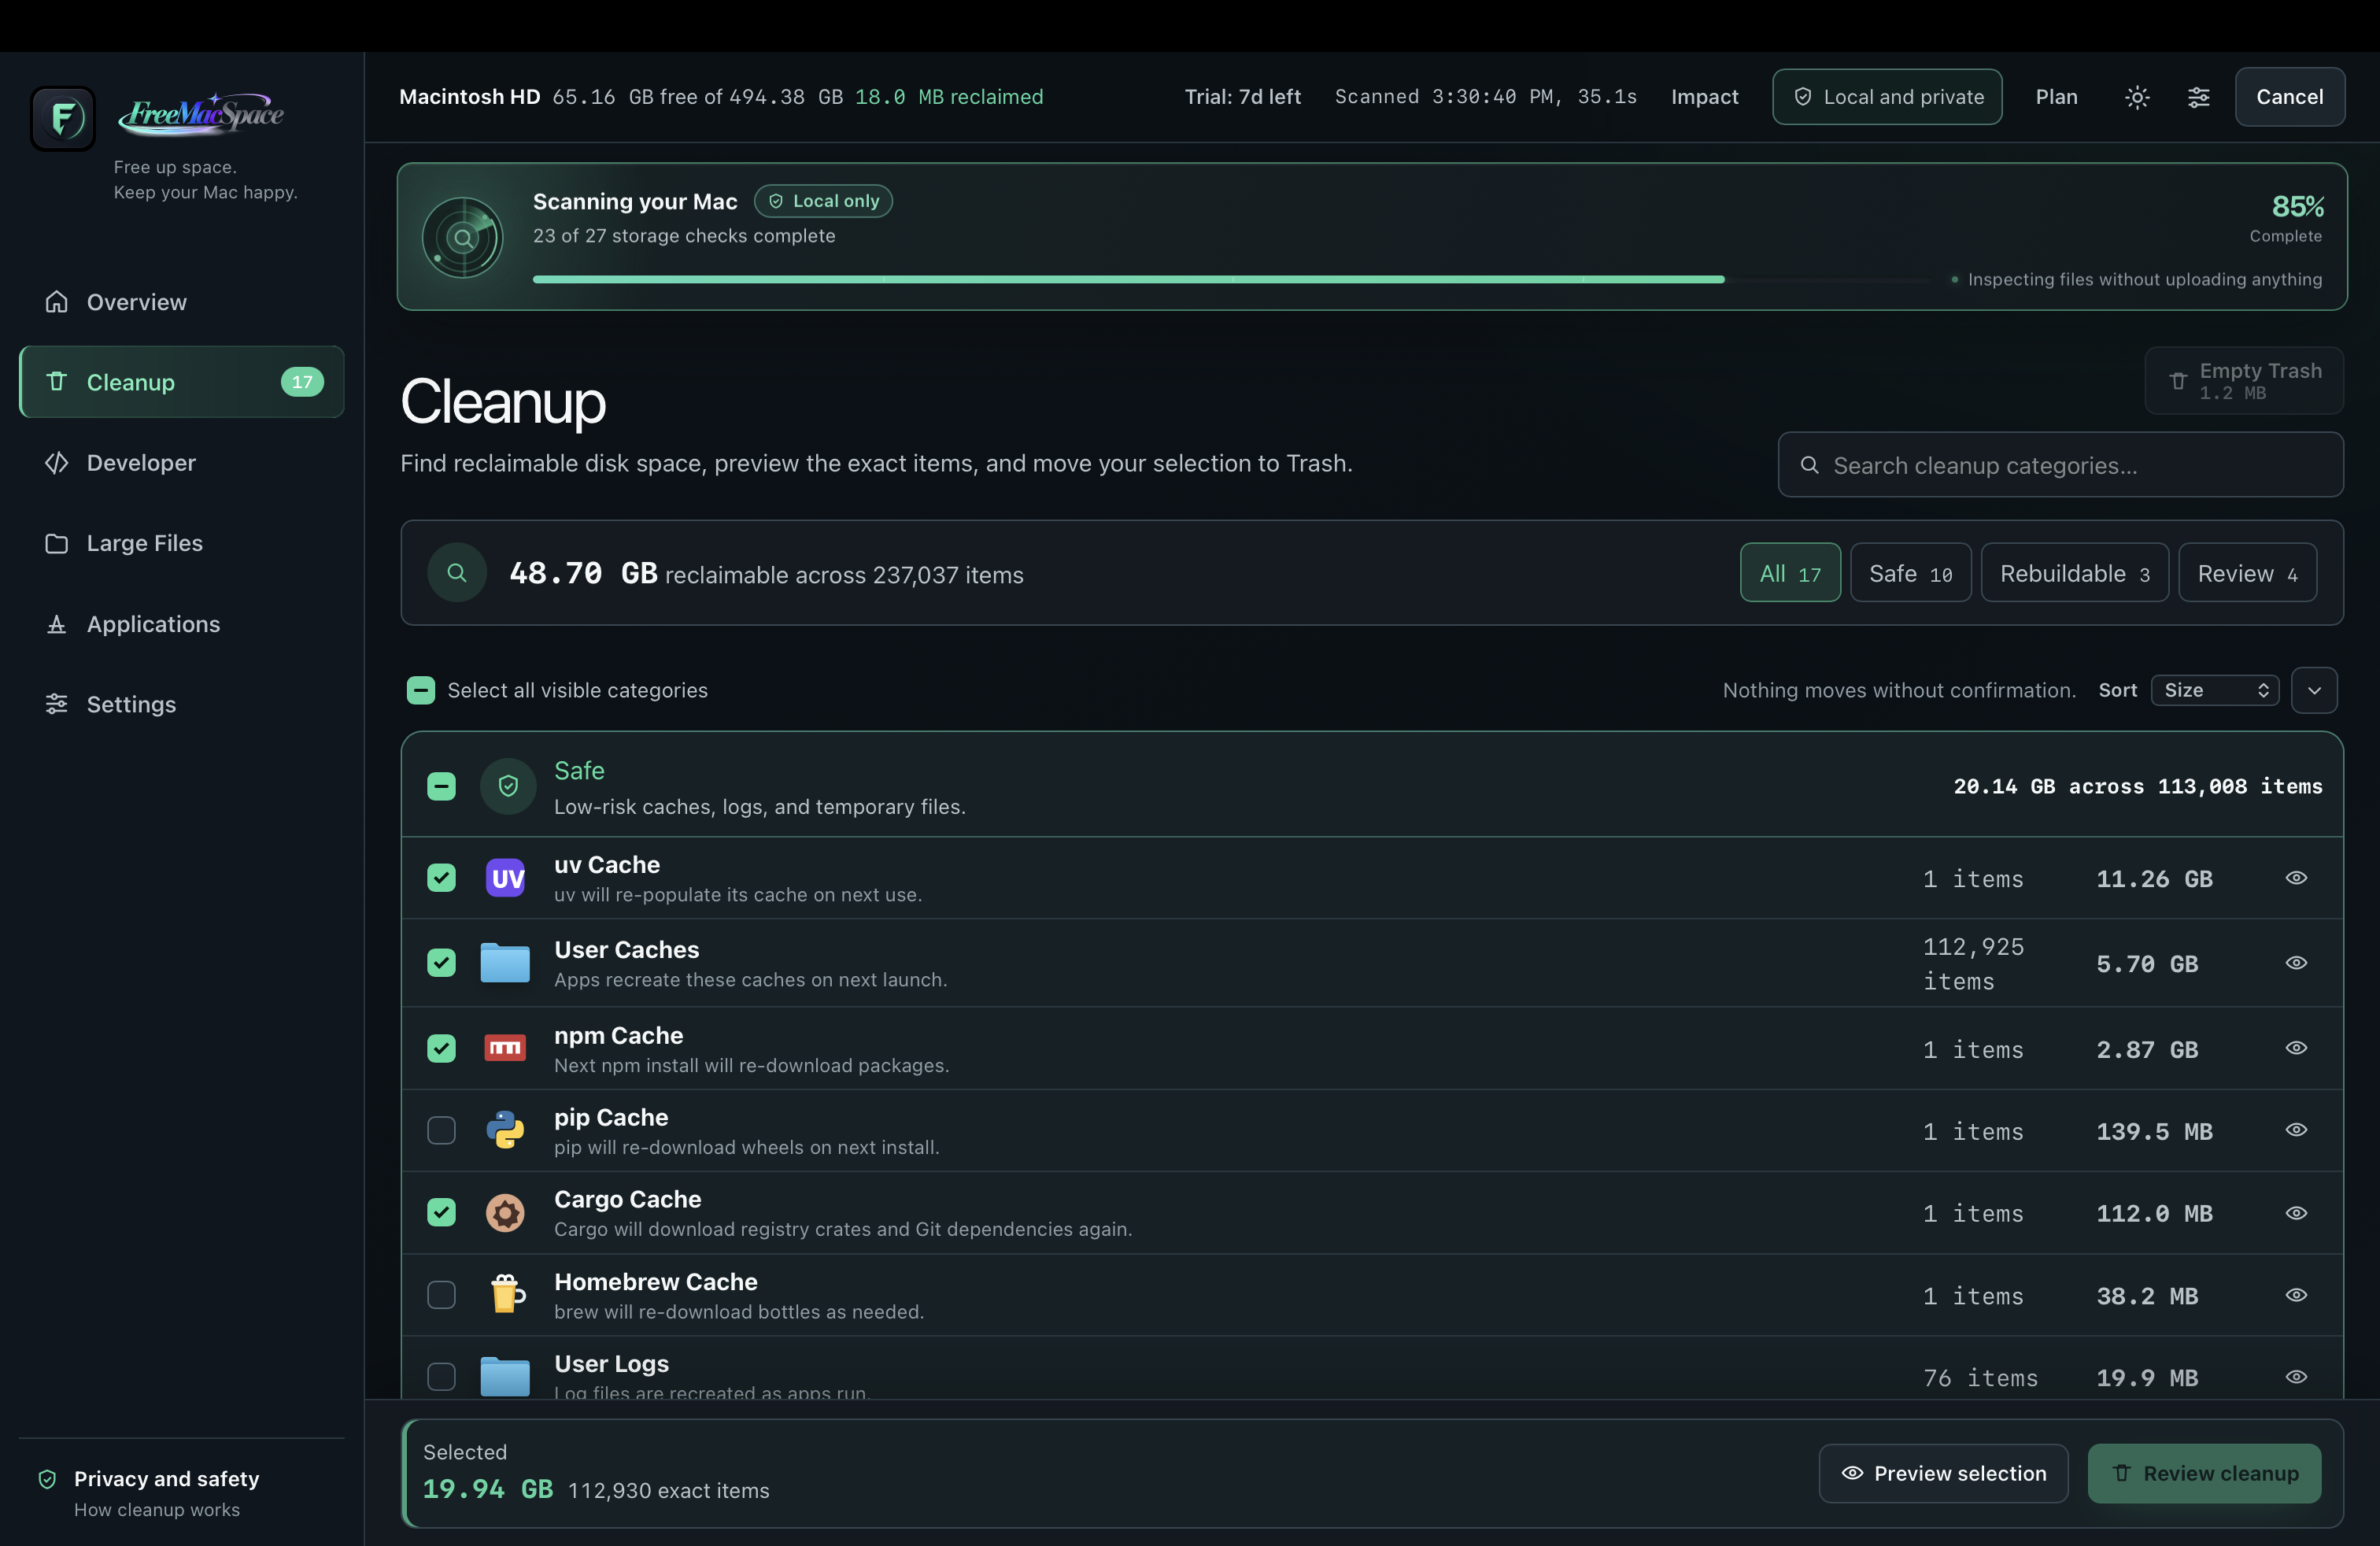Preview Homebrew Cache items with eye icon
The width and height of the screenshot is (2380, 1546).
tap(2296, 1295)
